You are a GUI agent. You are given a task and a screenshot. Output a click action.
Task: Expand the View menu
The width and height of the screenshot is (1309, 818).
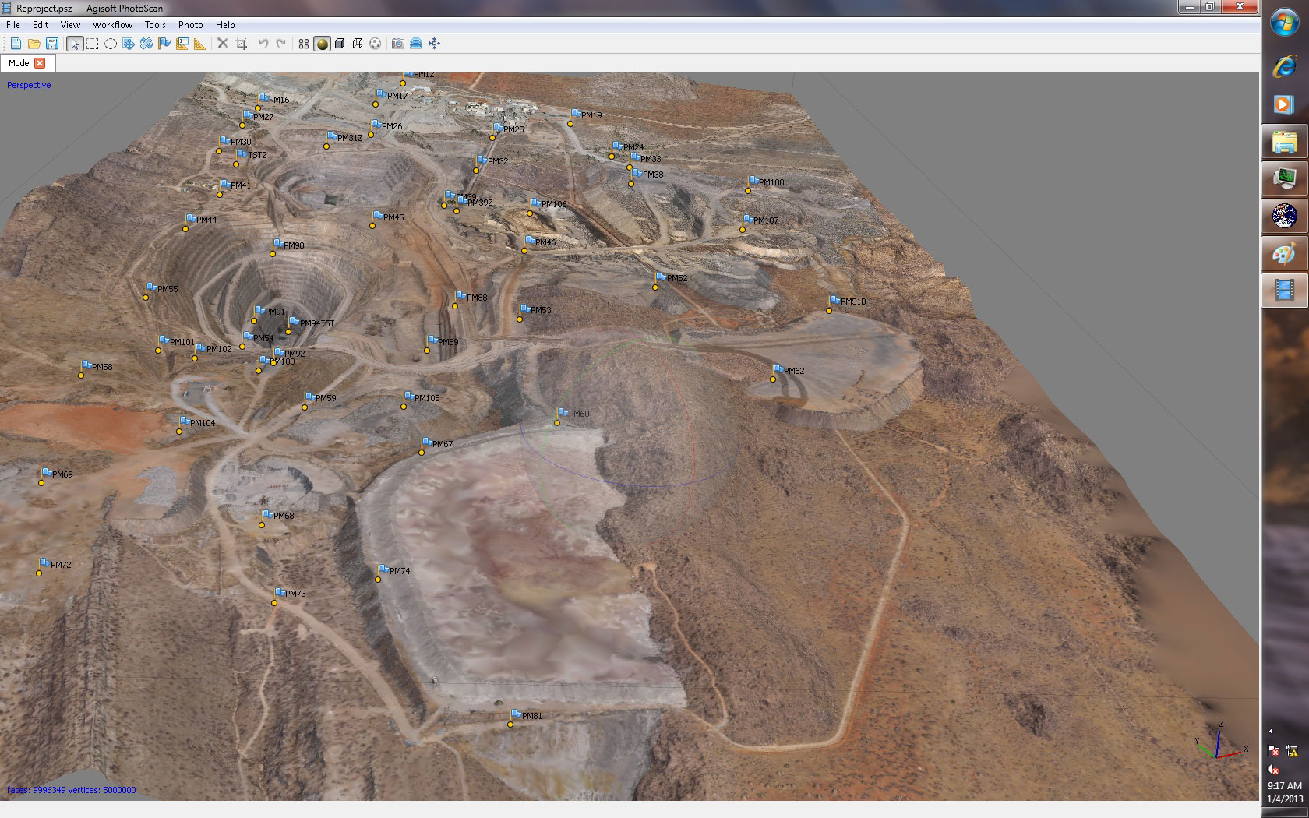[x=70, y=25]
